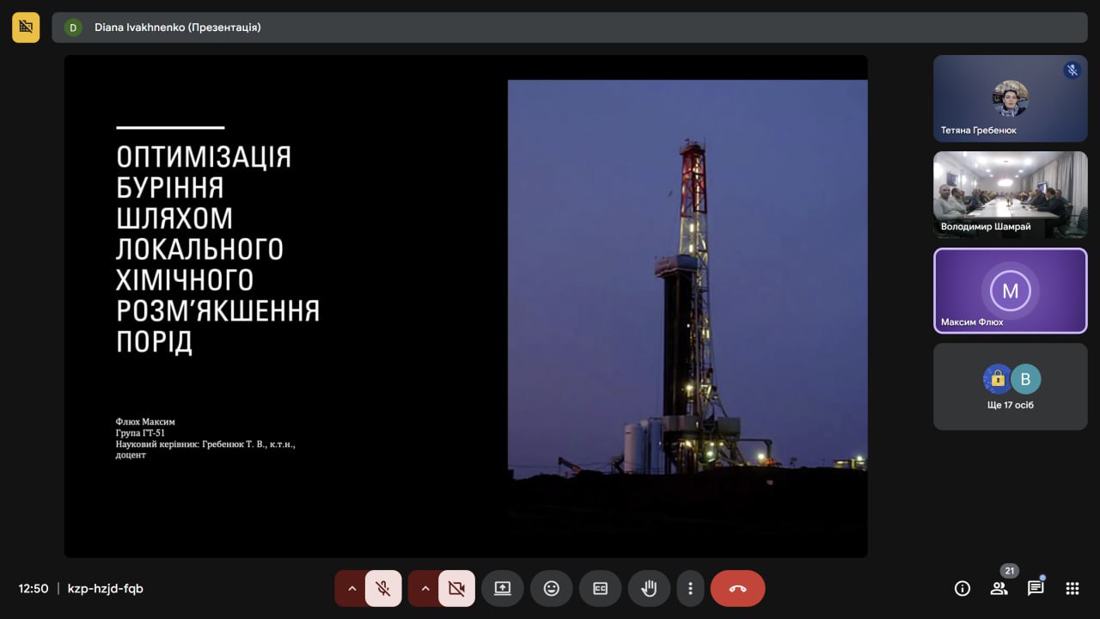This screenshot has height=619, width=1100.
Task: Leave the call with red hang-up button
Action: coord(737,589)
